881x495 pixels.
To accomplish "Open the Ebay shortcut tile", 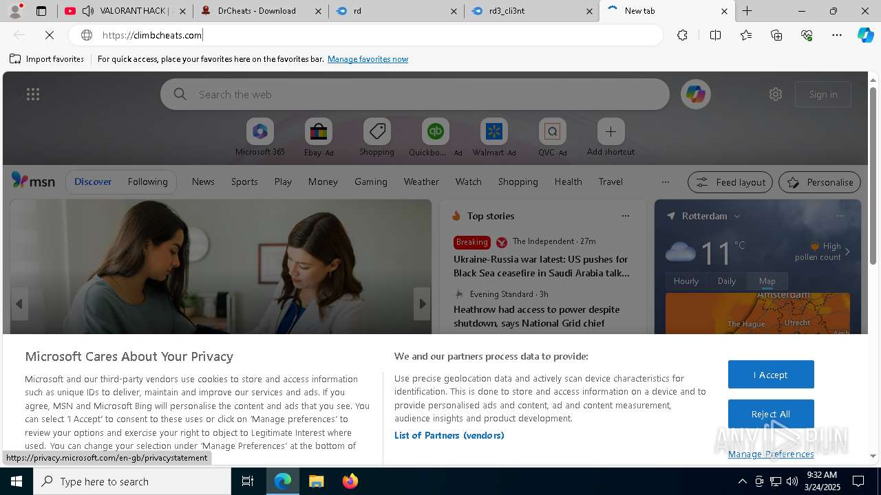I will pyautogui.click(x=319, y=137).
